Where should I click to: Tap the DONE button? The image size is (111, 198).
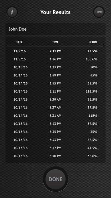tap(55, 179)
